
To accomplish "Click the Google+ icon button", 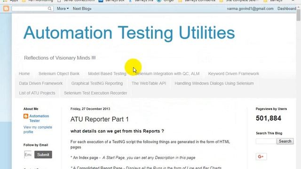I will [x=261, y=156].
